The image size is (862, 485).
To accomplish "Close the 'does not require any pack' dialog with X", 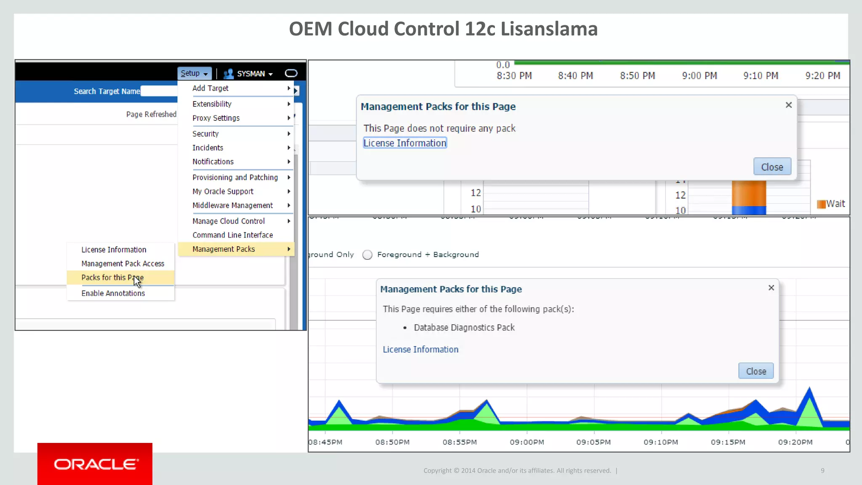I will (789, 105).
